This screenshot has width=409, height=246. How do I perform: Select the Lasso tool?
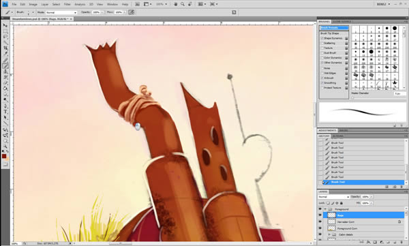5,37
